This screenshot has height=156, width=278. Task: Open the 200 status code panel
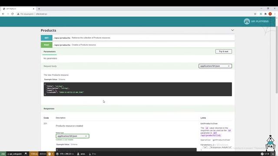click(x=3, y=154)
